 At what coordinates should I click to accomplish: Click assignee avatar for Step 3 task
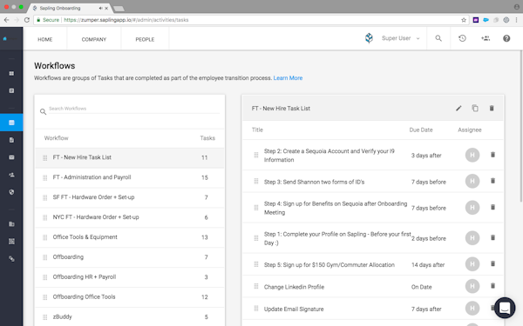click(472, 181)
